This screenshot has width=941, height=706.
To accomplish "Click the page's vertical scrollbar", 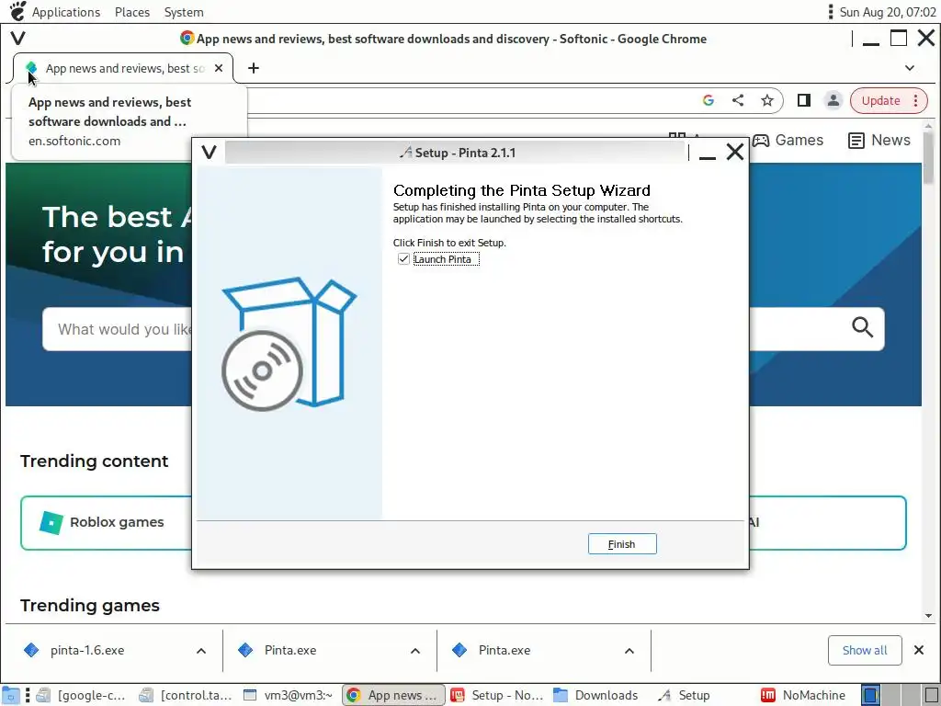I will (x=928, y=156).
